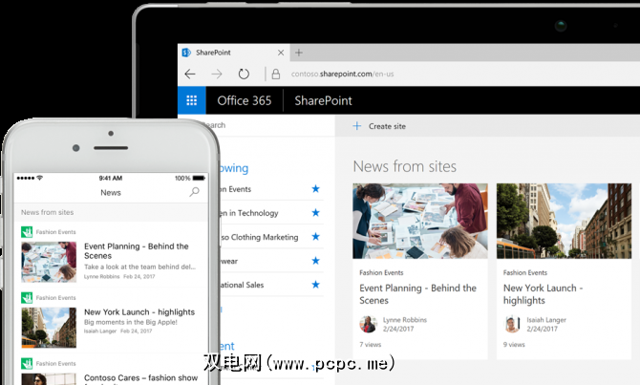
Task: Open the ational Sales site link
Action: tap(242, 285)
